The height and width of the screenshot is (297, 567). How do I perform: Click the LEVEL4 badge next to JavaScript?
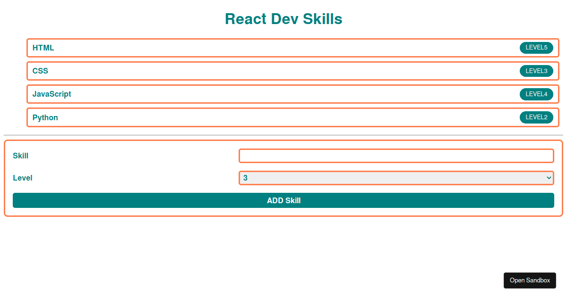[536, 94]
